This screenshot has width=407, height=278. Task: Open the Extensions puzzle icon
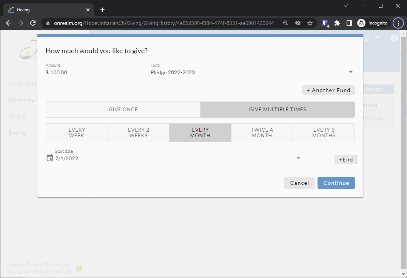tap(337, 23)
